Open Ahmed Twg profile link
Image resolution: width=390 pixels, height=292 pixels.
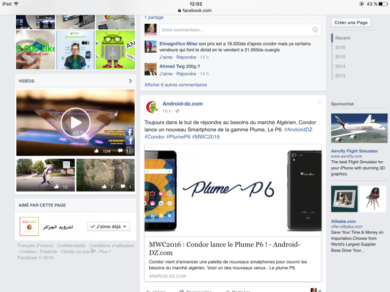pos(172,66)
